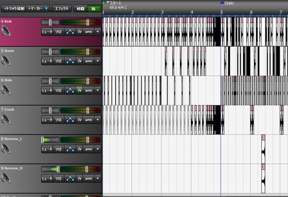Open arm dropdown arrow on Crash track
Viewport: 288px width, 197px height.
[98, 119]
